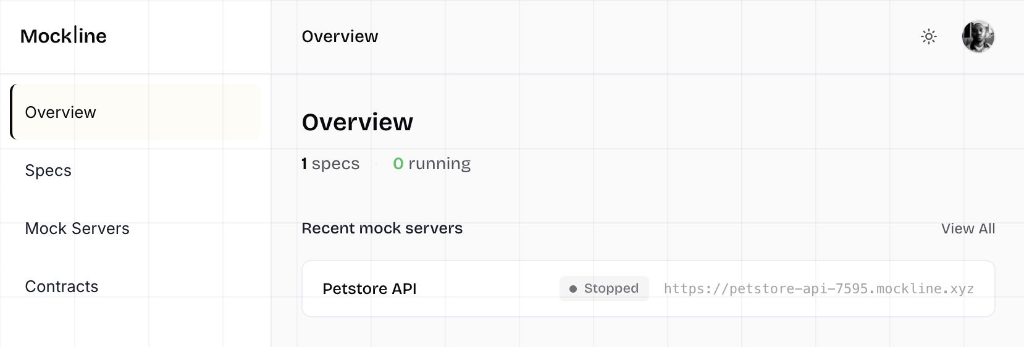Toggle the light/dark theme sun icon
Screen dimensions: 1024x347
[x=928, y=36]
